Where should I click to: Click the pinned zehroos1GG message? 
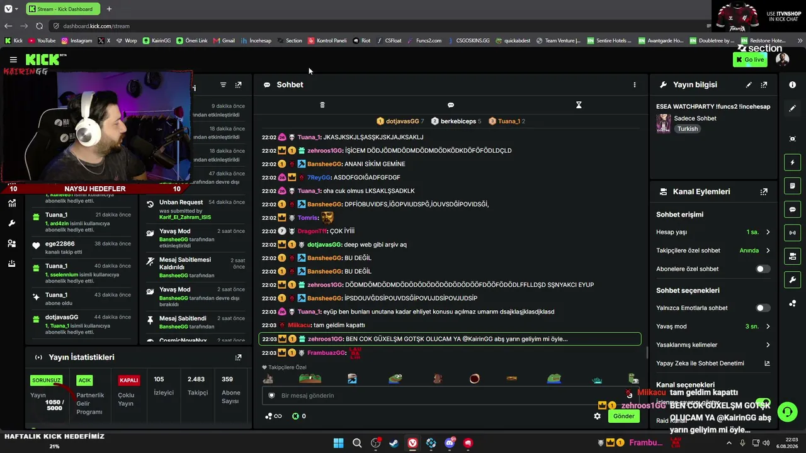point(450,339)
